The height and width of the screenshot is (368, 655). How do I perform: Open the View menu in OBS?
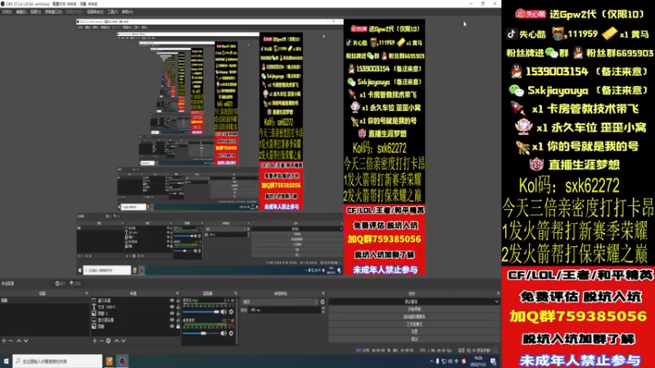point(36,11)
